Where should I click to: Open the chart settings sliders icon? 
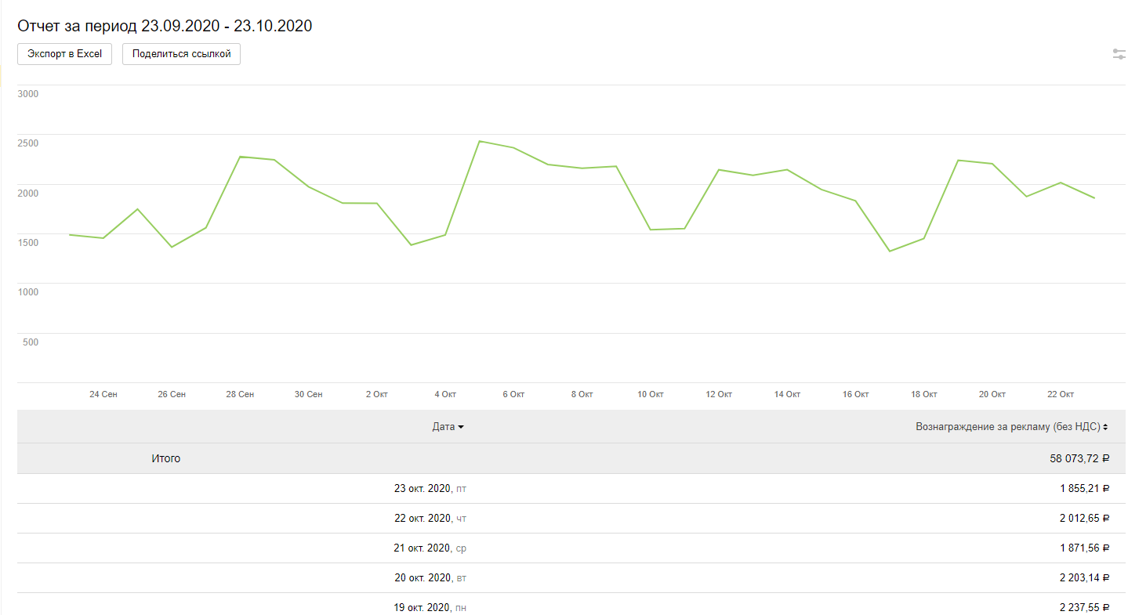click(1119, 54)
